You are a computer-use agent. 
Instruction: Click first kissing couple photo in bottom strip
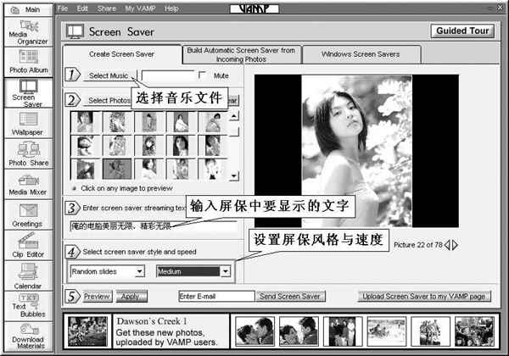255,331
